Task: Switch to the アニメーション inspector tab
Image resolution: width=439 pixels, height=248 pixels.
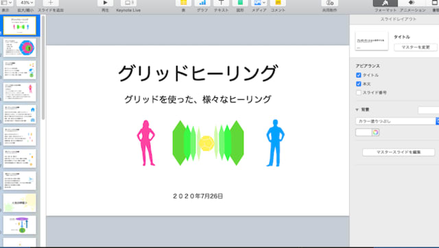Action: click(412, 3)
